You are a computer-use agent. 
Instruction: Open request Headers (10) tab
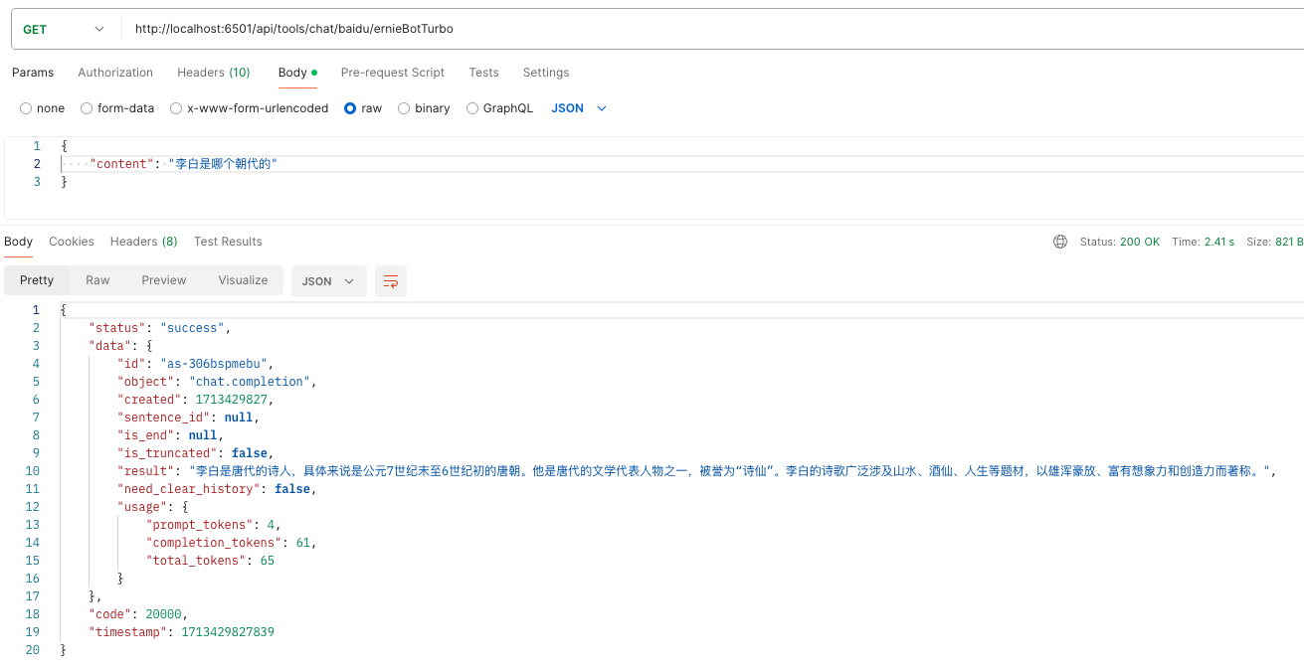[x=214, y=73]
